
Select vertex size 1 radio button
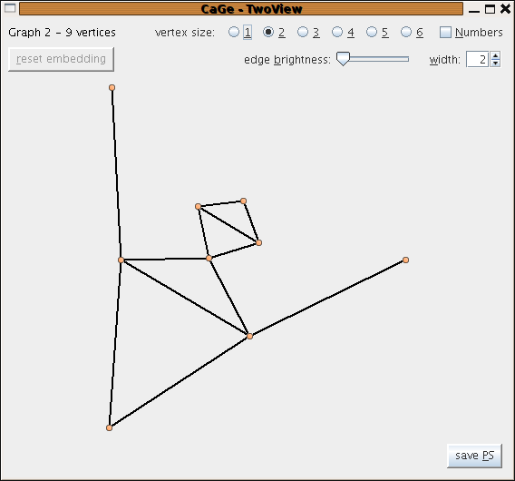click(x=234, y=33)
